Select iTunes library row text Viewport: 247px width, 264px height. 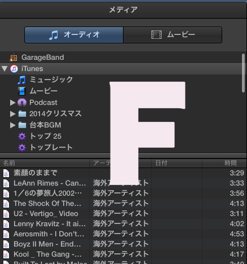click(x=32, y=69)
